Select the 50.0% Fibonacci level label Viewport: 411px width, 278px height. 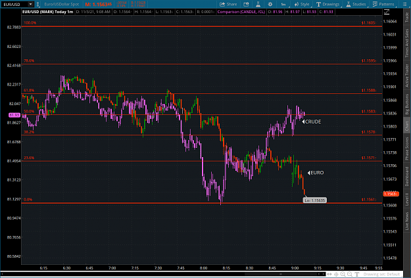pos(29,111)
